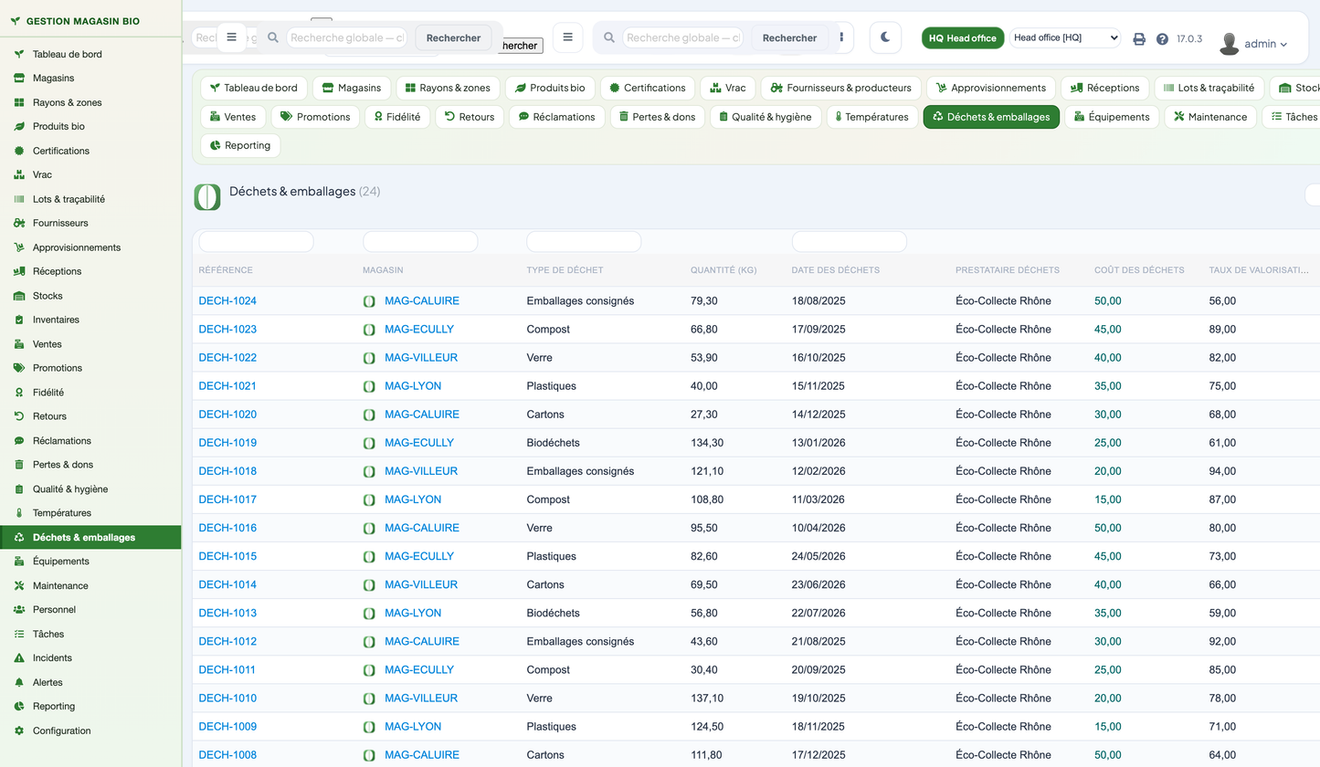Open the print icon in header
Screen dimensions: 1320x767
tap(1139, 39)
